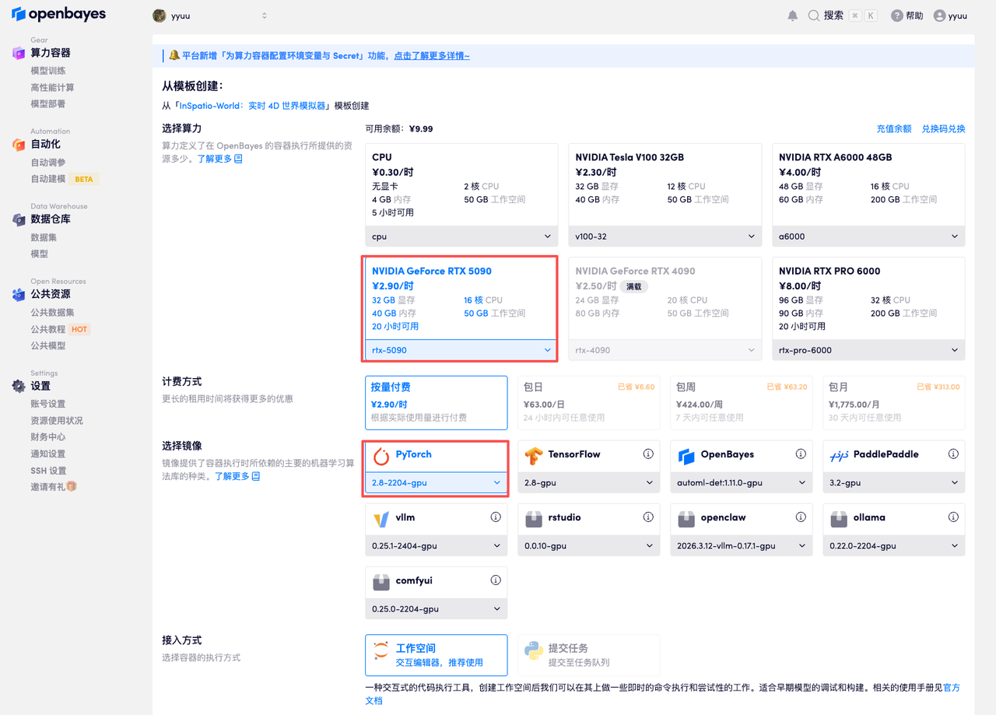Open search with the magnifier icon
Screen dimensions: 996x715
coord(814,16)
